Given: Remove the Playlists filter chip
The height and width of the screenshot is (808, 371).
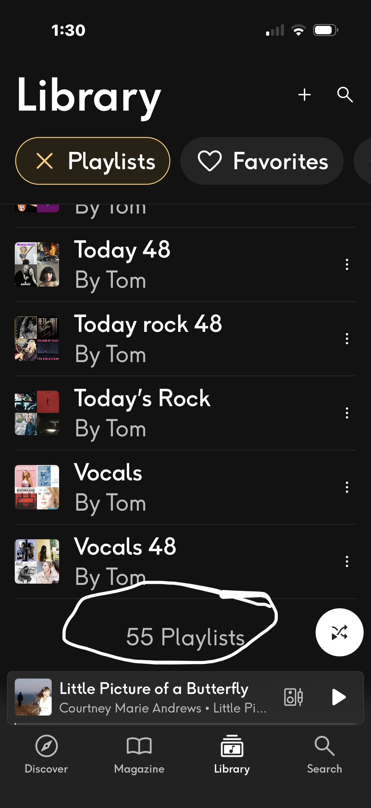Looking at the screenshot, I should pos(45,161).
